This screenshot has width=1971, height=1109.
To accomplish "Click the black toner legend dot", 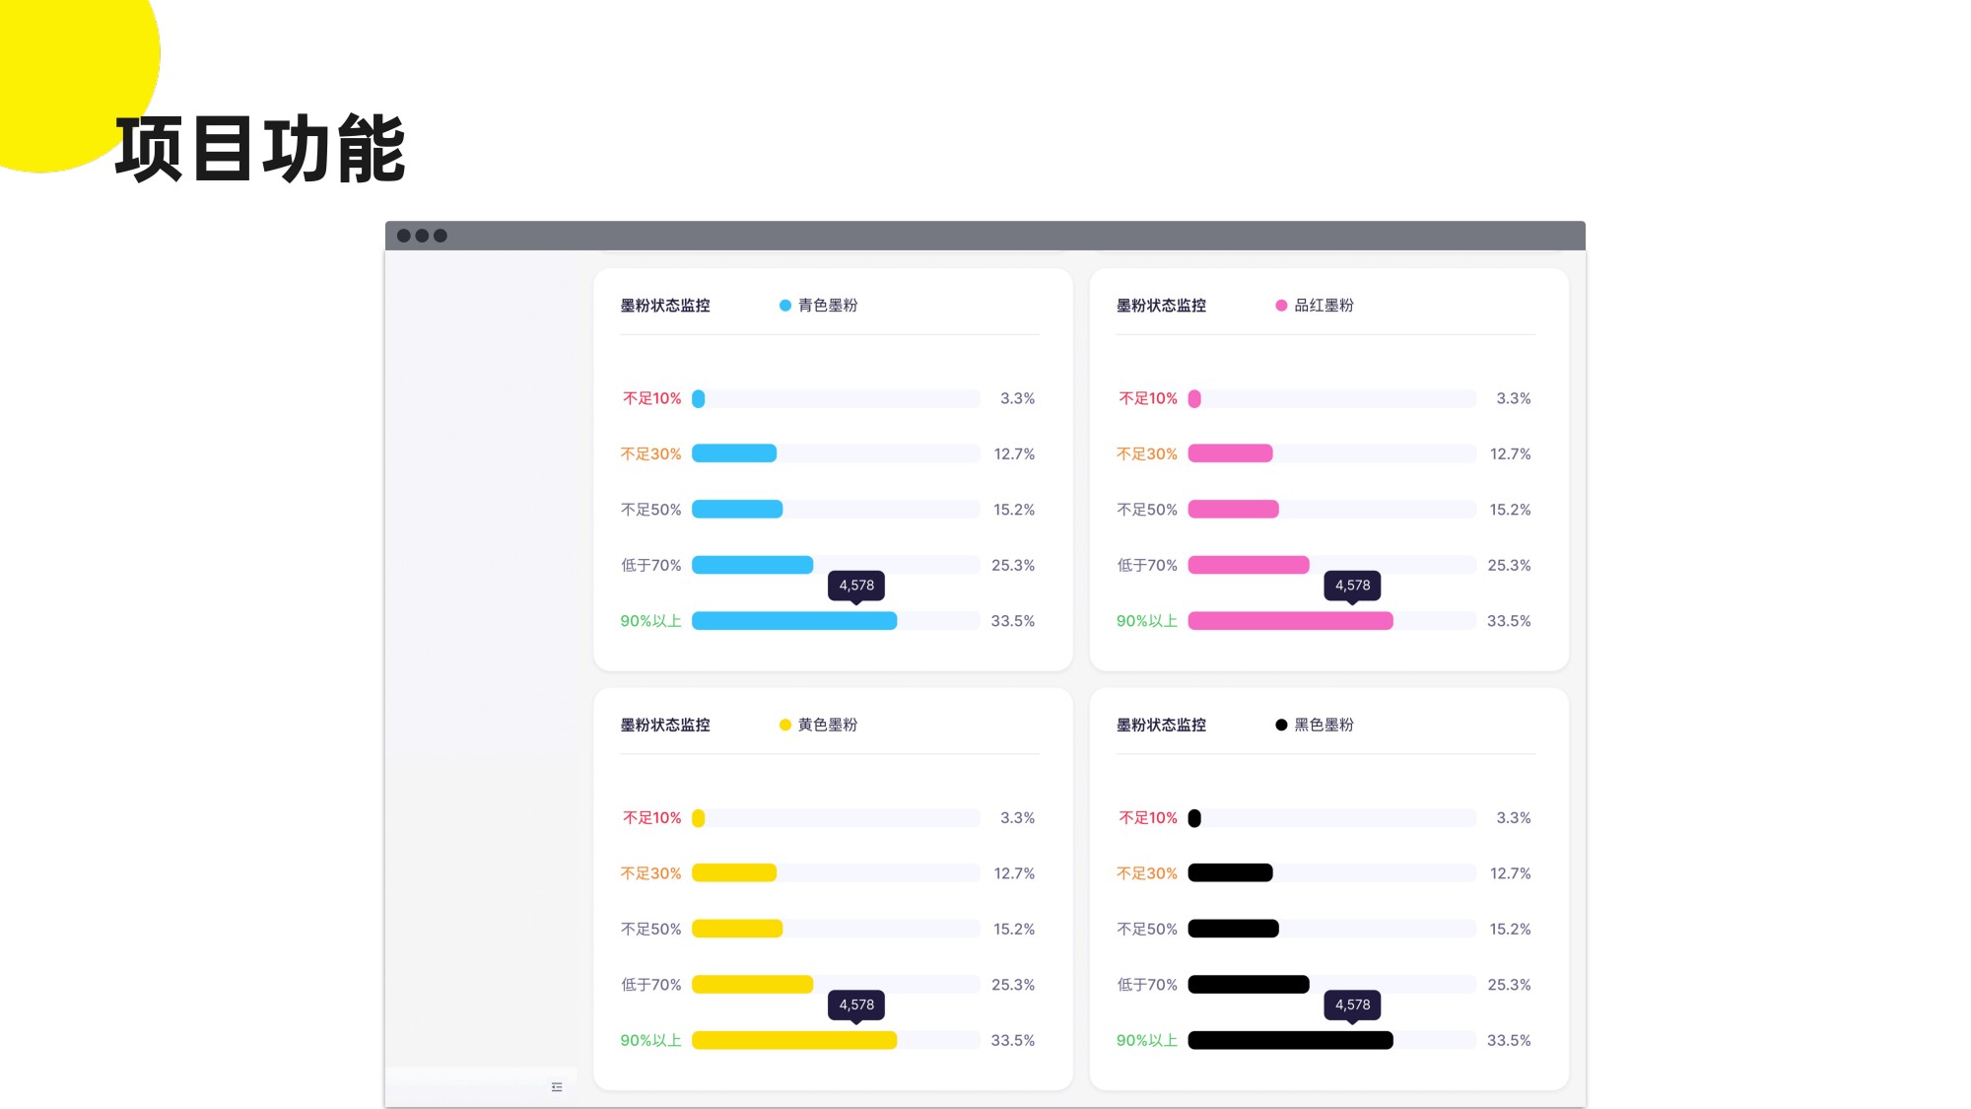I will (x=1281, y=725).
